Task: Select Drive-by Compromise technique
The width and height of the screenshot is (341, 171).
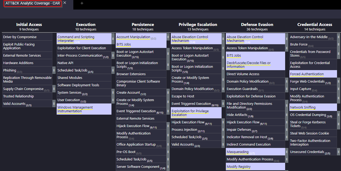Action: click(x=27, y=37)
